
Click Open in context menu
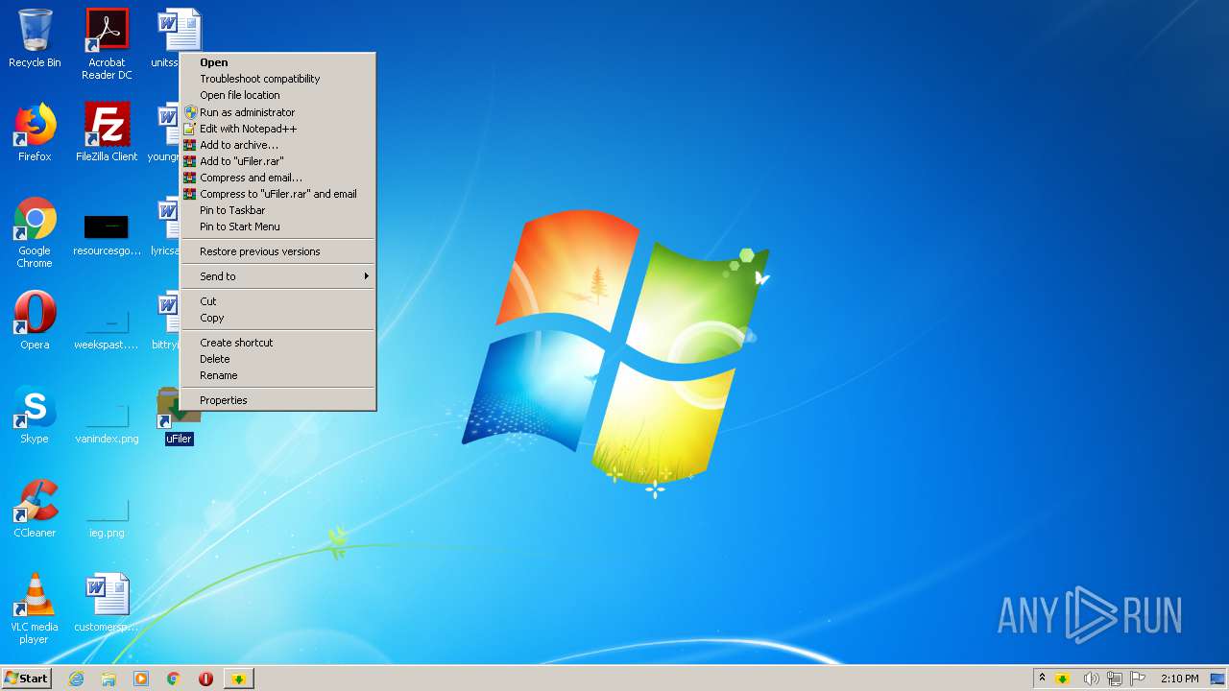(278, 62)
